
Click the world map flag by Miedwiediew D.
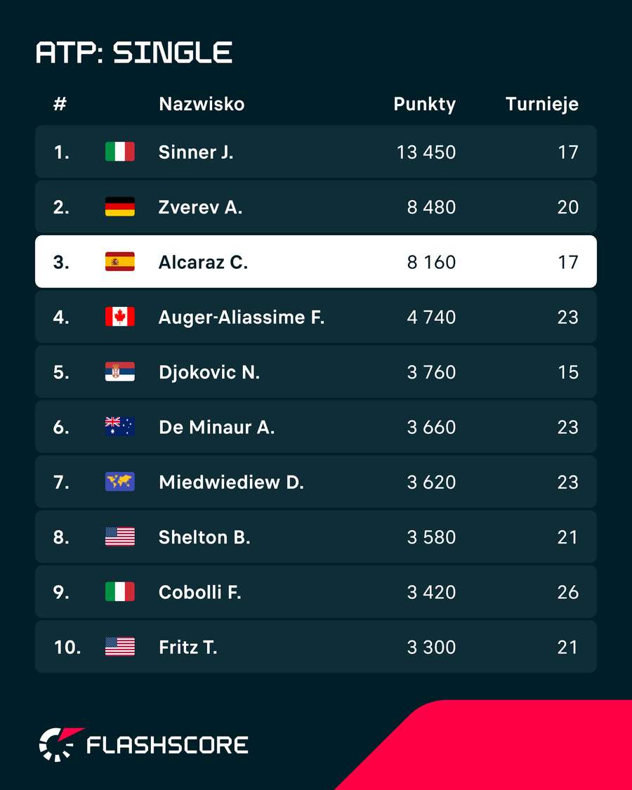pos(120,482)
